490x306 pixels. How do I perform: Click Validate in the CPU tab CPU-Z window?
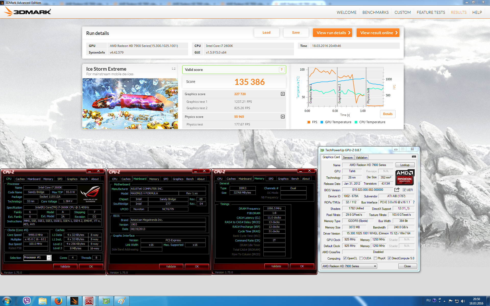[x=65, y=266]
